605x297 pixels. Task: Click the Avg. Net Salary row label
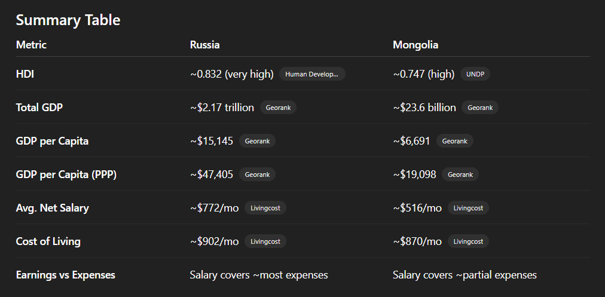[53, 209]
